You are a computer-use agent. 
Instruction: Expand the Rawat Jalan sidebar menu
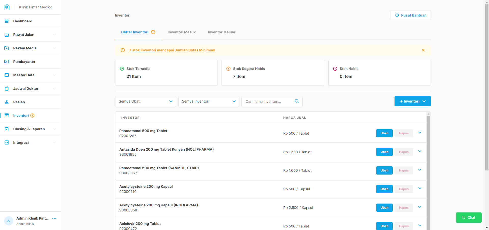click(x=54, y=35)
